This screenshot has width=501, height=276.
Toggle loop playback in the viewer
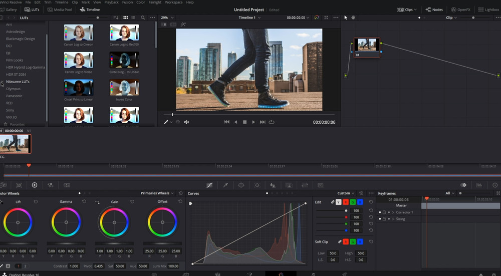[x=272, y=122]
